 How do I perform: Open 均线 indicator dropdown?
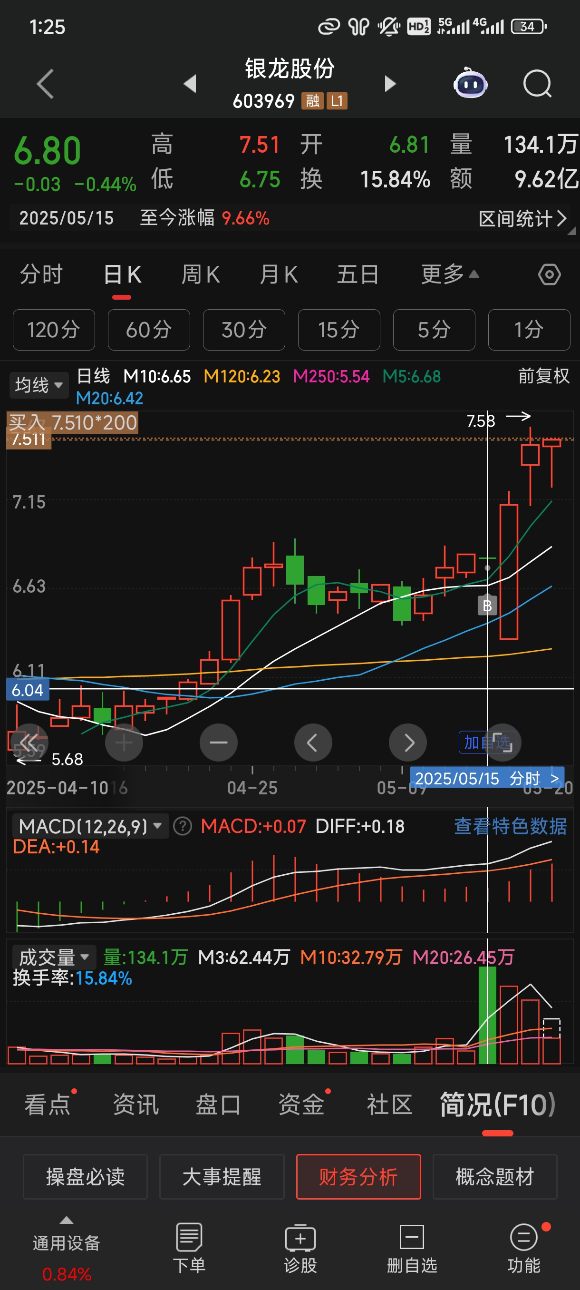point(39,385)
